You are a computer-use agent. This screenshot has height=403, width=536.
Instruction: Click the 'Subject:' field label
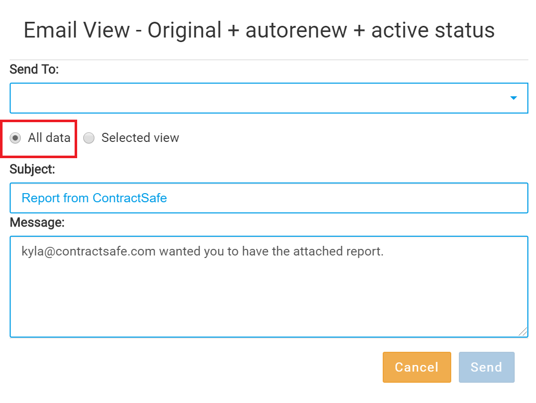[x=32, y=169]
